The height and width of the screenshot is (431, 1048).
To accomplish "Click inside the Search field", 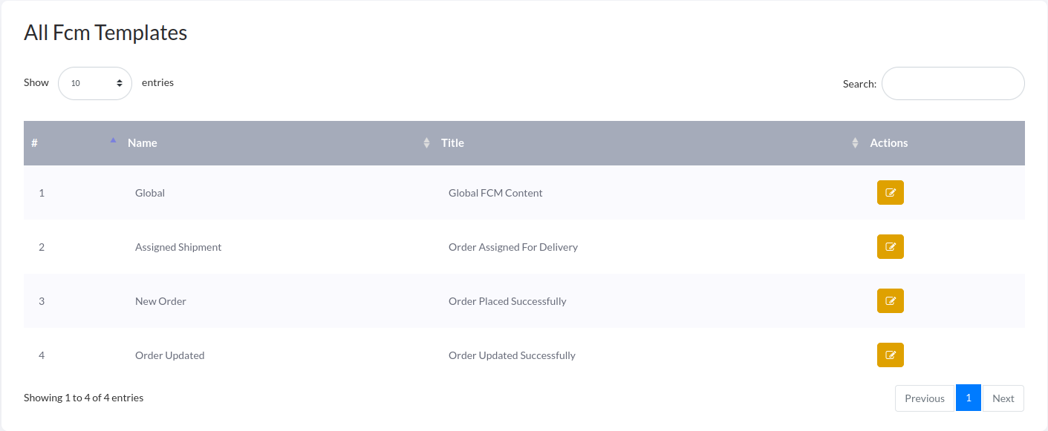I will [x=952, y=84].
